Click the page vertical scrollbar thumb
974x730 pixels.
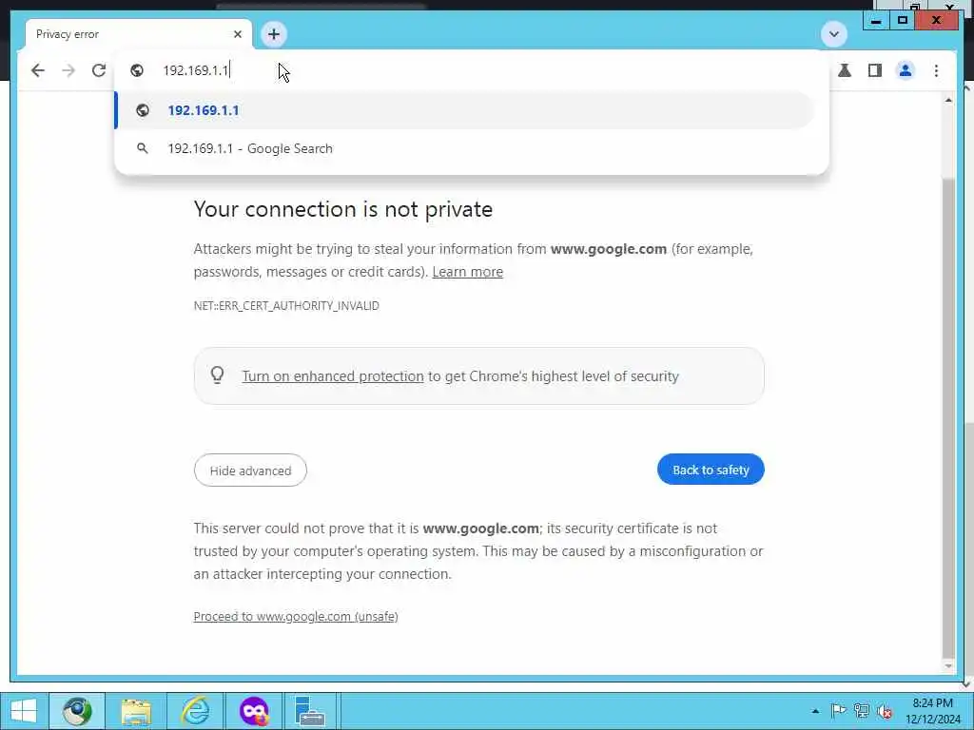948,416
